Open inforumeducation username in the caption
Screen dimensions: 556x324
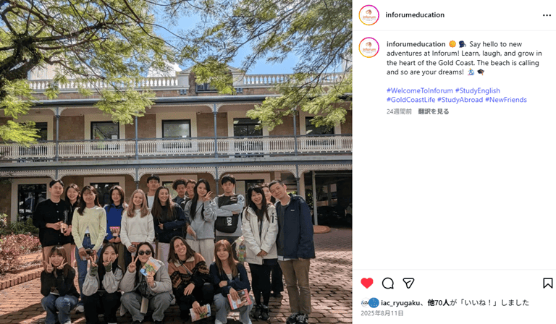[x=416, y=44]
